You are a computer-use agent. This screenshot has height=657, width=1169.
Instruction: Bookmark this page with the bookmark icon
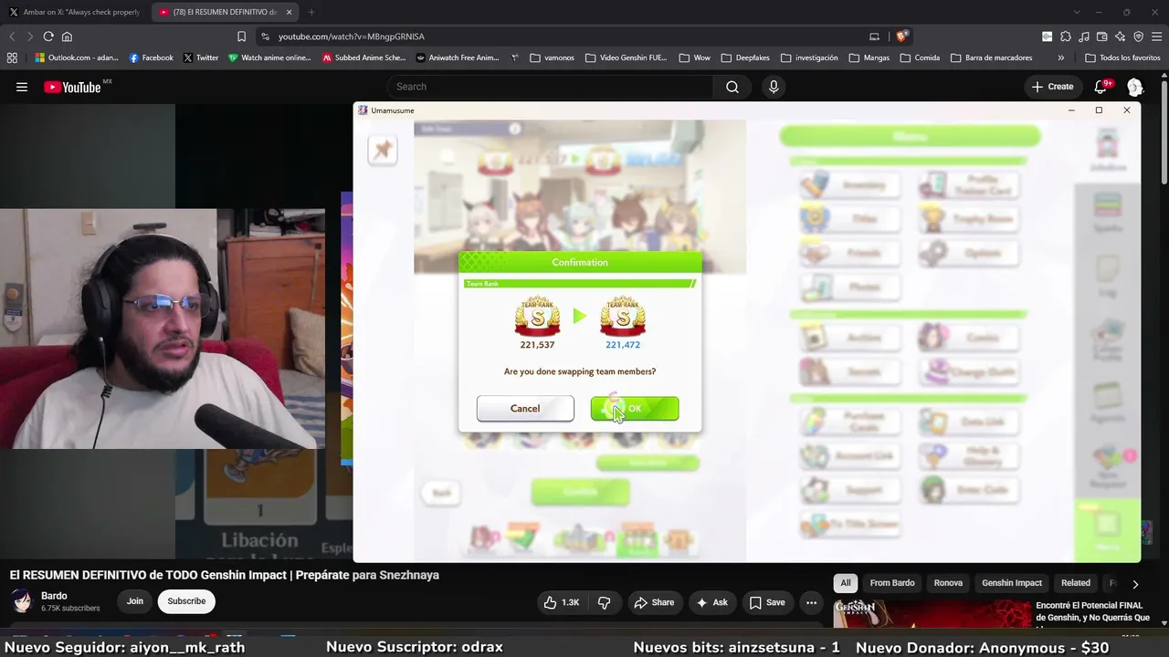pos(241,36)
